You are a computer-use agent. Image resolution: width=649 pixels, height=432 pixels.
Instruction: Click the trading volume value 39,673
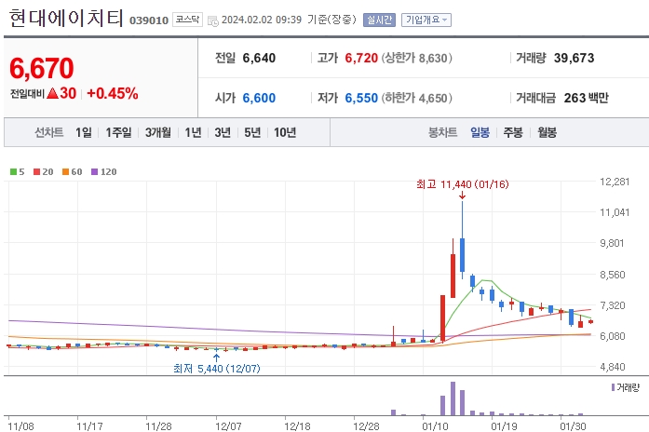click(x=575, y=58)
